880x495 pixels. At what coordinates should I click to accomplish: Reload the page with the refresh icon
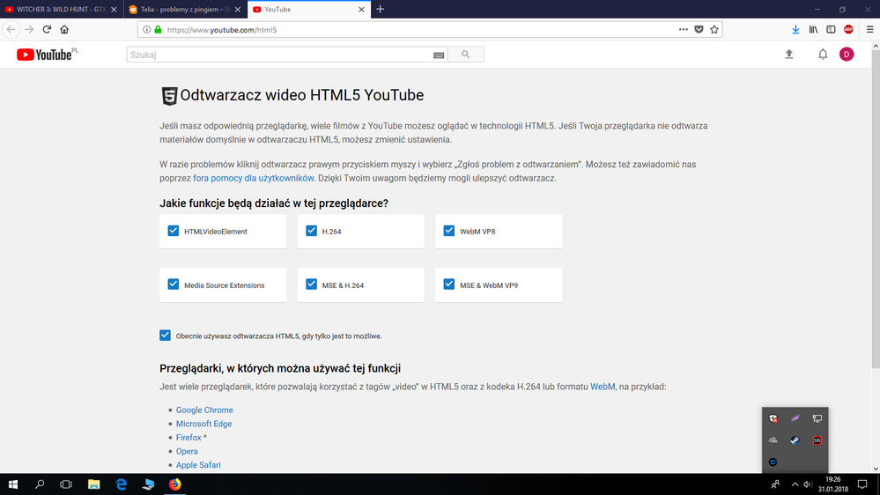tap(48, 29)
